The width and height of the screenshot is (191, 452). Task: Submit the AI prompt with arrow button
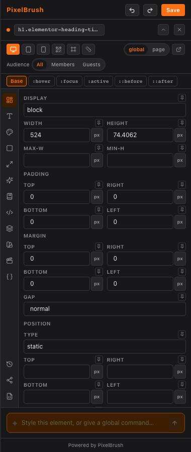[x=174, y=423]
